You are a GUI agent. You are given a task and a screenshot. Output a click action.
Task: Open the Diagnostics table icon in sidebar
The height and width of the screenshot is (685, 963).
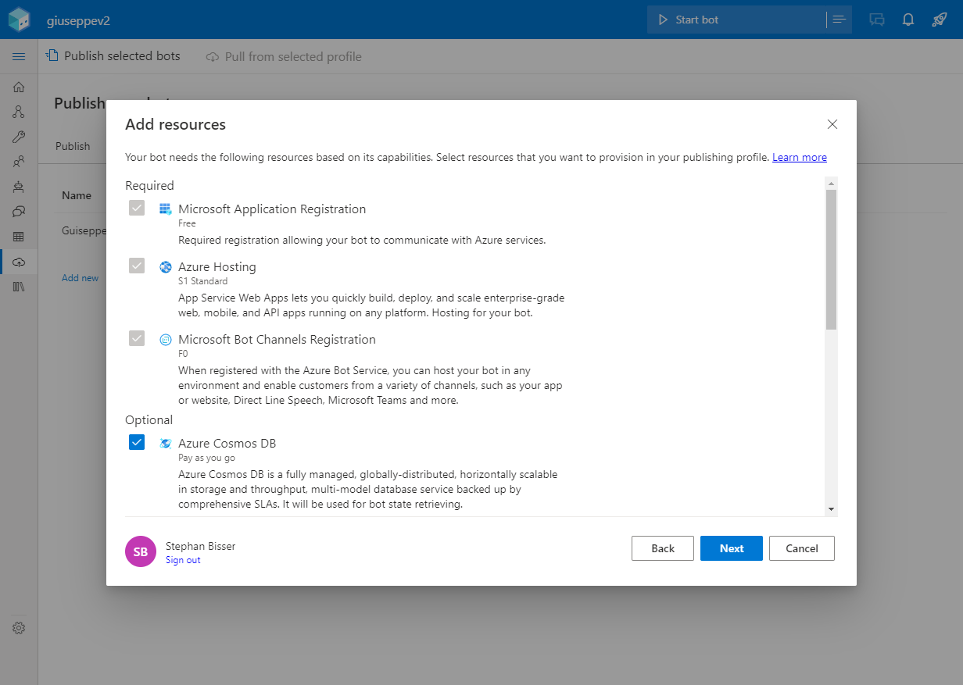[x=19, y=237]
